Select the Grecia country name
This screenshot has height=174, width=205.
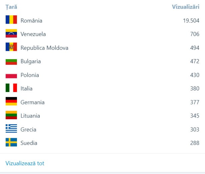[28, 130]
